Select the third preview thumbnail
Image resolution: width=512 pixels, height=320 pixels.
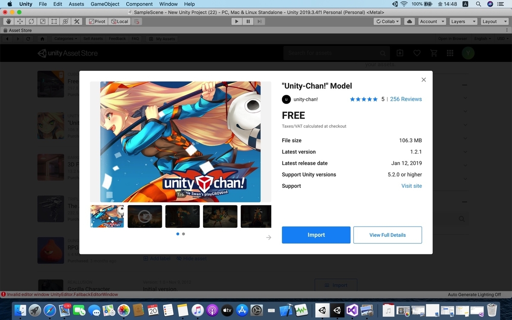point(183,216)
